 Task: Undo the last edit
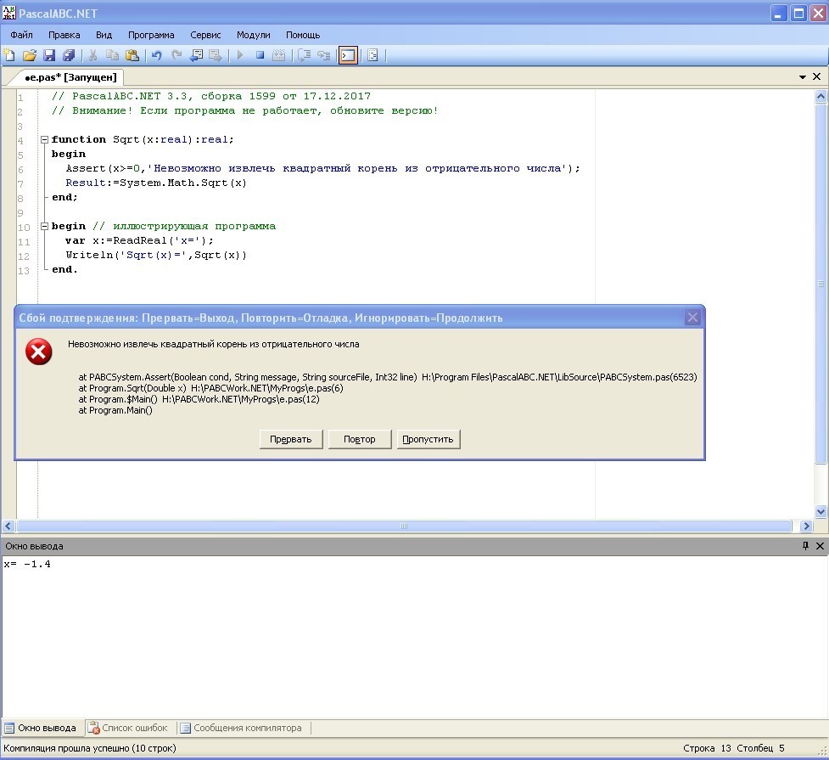click(156, 55)
